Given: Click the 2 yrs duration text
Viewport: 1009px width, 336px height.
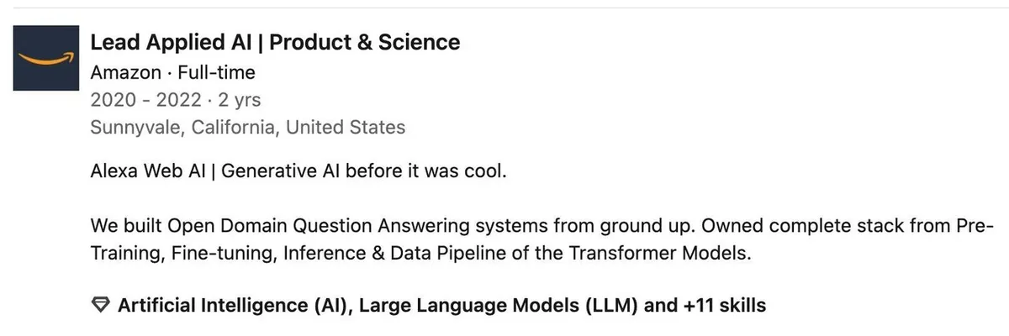Looking at the screenshot, I should (239, 100).
